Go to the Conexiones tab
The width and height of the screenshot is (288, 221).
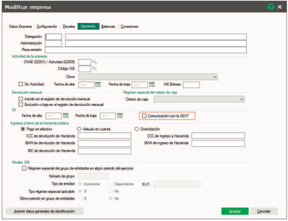click(x=130, y=26)
